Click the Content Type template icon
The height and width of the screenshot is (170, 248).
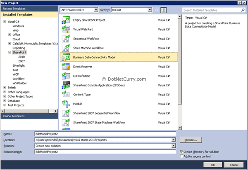pos(66,94)
